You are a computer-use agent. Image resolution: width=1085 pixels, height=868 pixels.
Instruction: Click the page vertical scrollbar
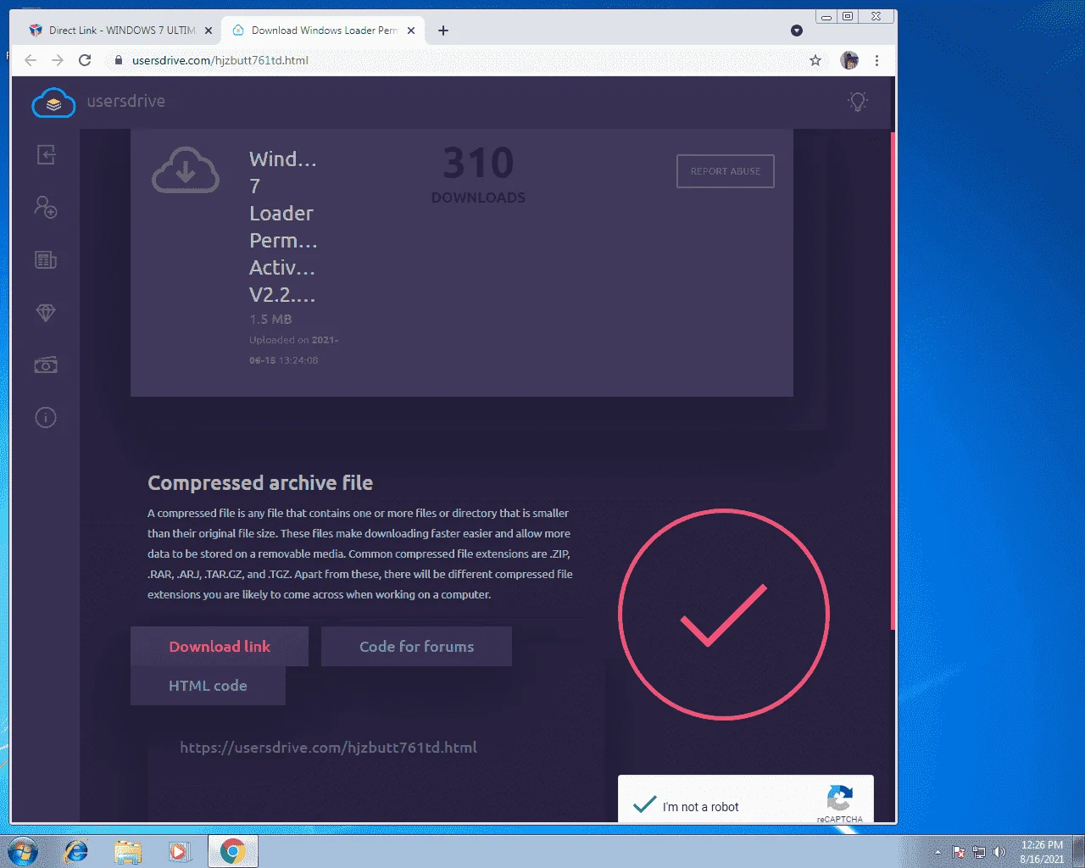click(893, 381)
